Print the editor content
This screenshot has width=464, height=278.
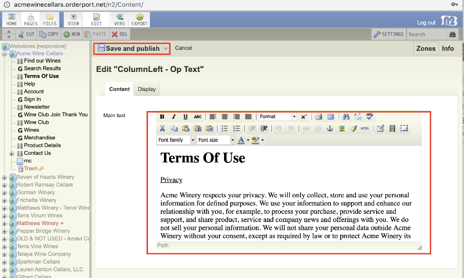319,117
